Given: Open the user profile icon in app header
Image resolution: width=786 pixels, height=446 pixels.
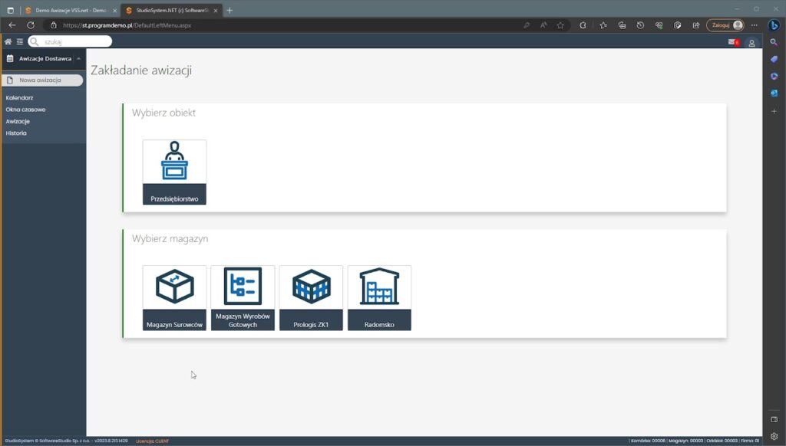Looking at the screenshot, I should [751, 42].
